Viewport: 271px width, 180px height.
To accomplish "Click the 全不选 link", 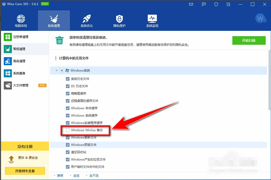I will click(x=94, y=175).
